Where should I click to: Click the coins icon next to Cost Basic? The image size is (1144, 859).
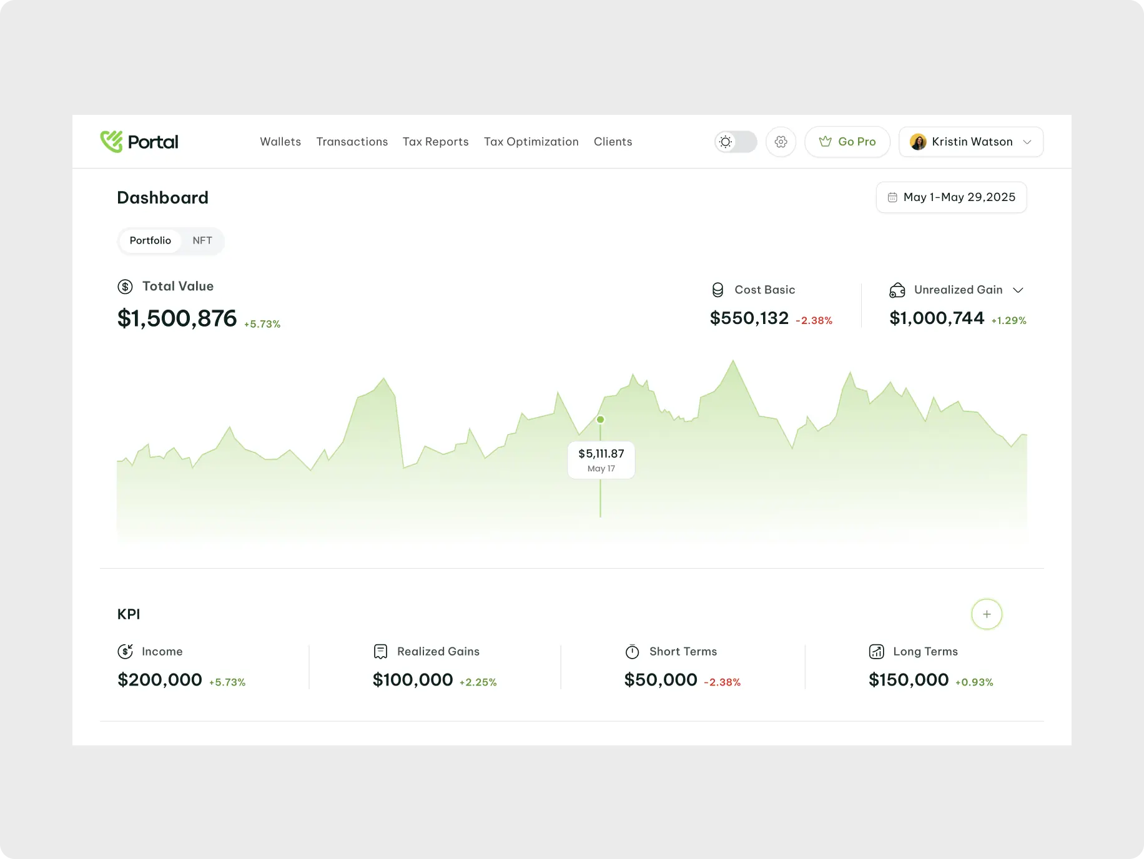coord(716,290)
